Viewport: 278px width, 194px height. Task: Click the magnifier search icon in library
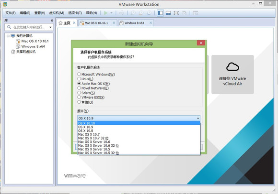(9, 27)
